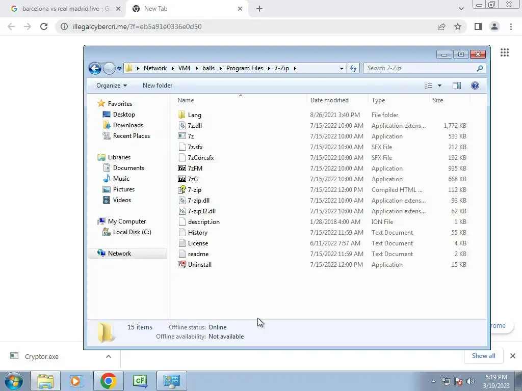Expand the view options dropdown arrow
This screenshot has height=391, width=522.
[439, 86]
